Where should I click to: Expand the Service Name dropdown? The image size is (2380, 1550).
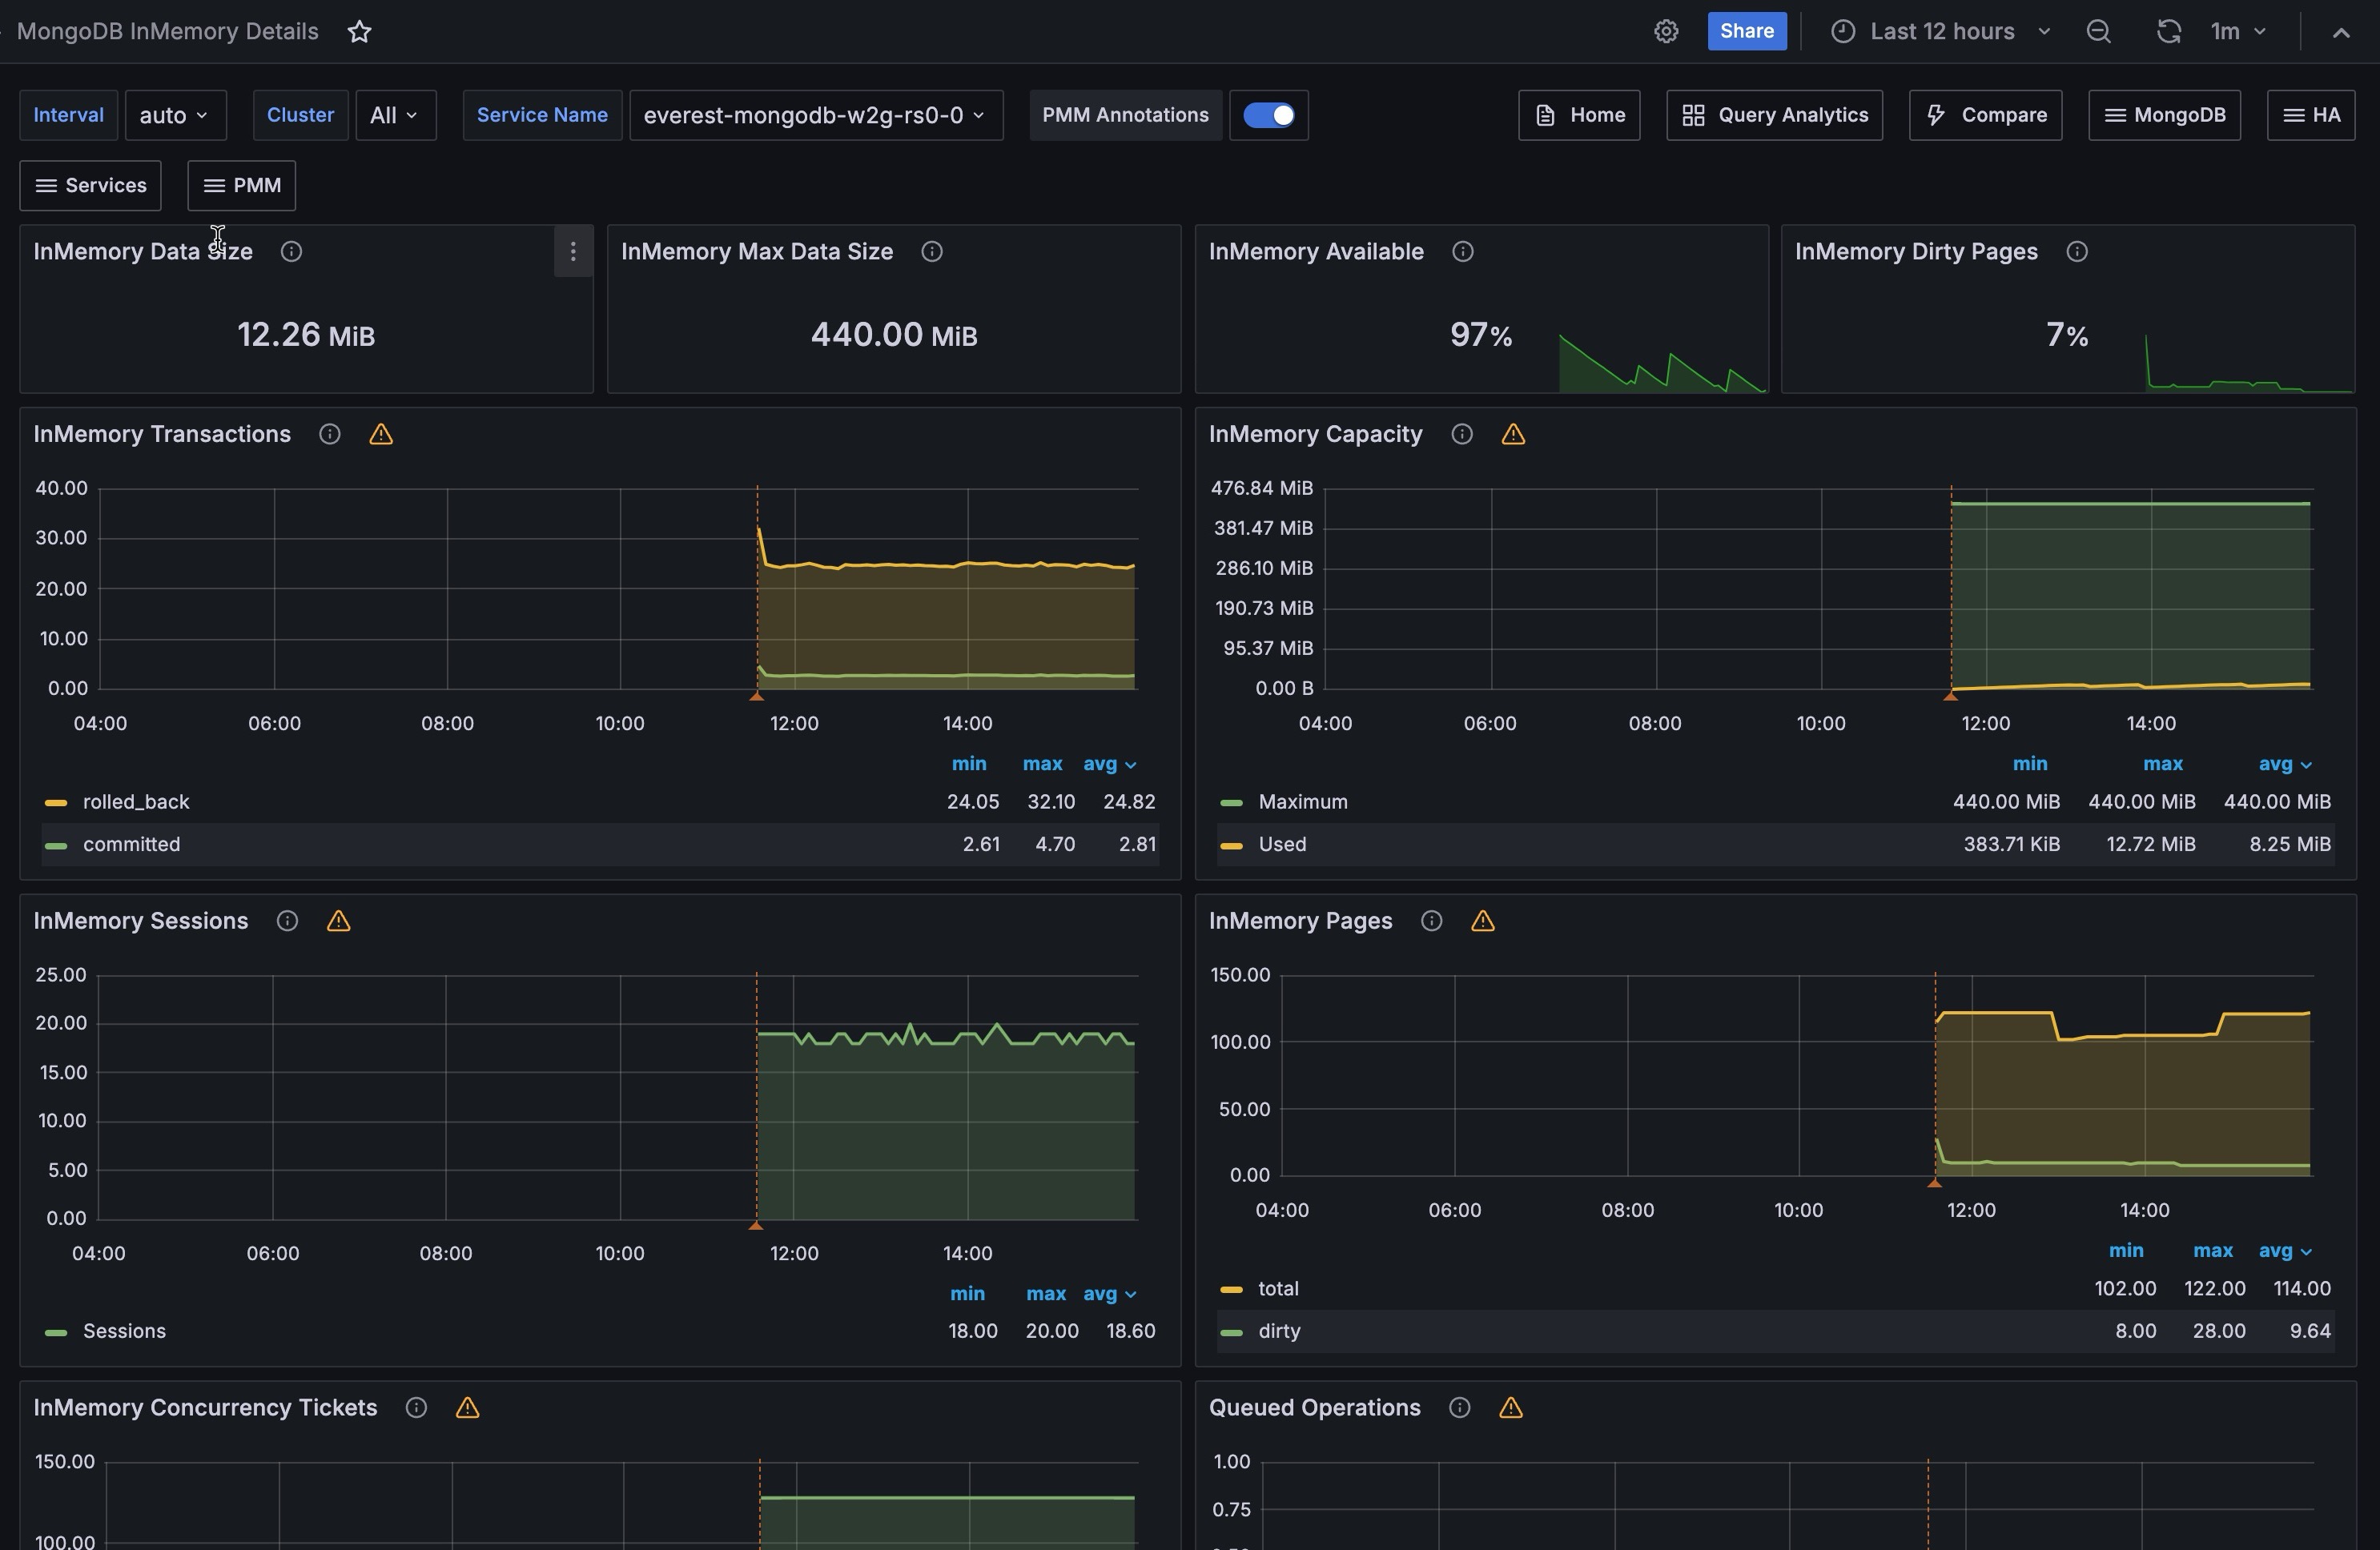[x=815, y=116]
